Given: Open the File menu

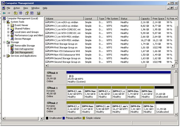Looking at the screenshot, I should 8,8.
